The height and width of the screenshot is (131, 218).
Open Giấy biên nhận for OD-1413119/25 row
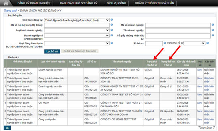[x=209, y=80]
